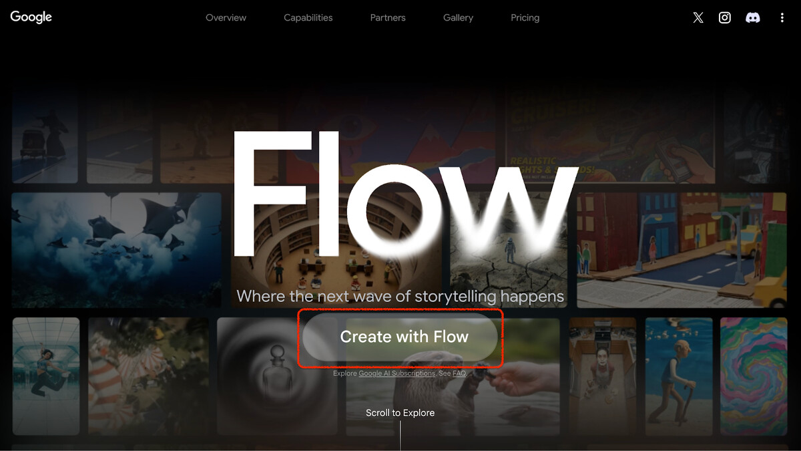Open the Instagram icon link
This screenshot has width=801, height=451.
[725, 18]
